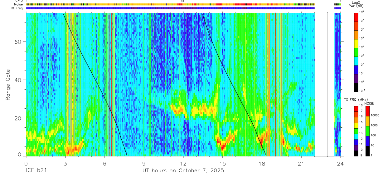Click x-axis tick label '15'

[x=223, y=164]
